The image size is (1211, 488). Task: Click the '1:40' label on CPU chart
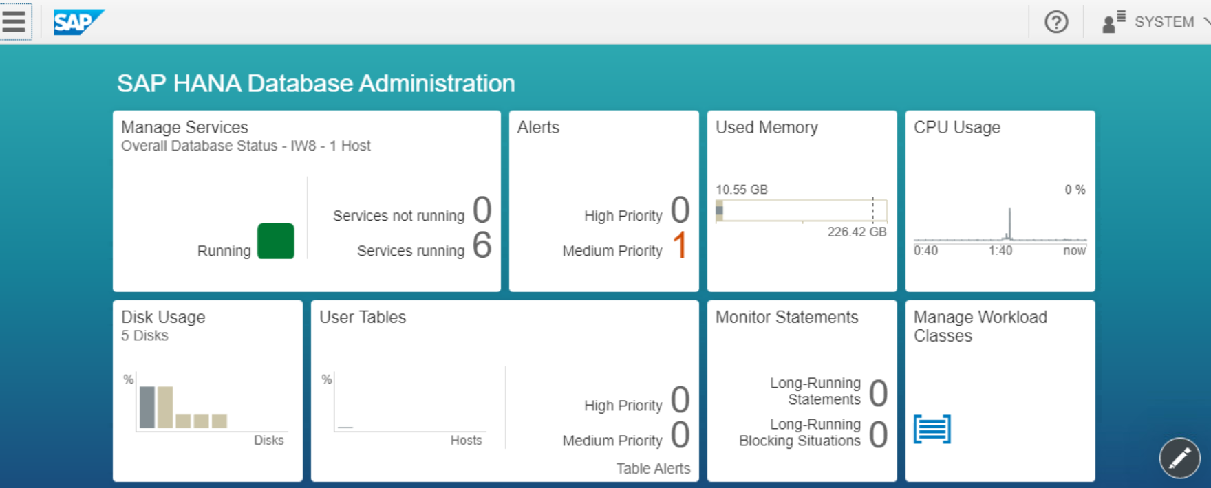(1000, 251)
